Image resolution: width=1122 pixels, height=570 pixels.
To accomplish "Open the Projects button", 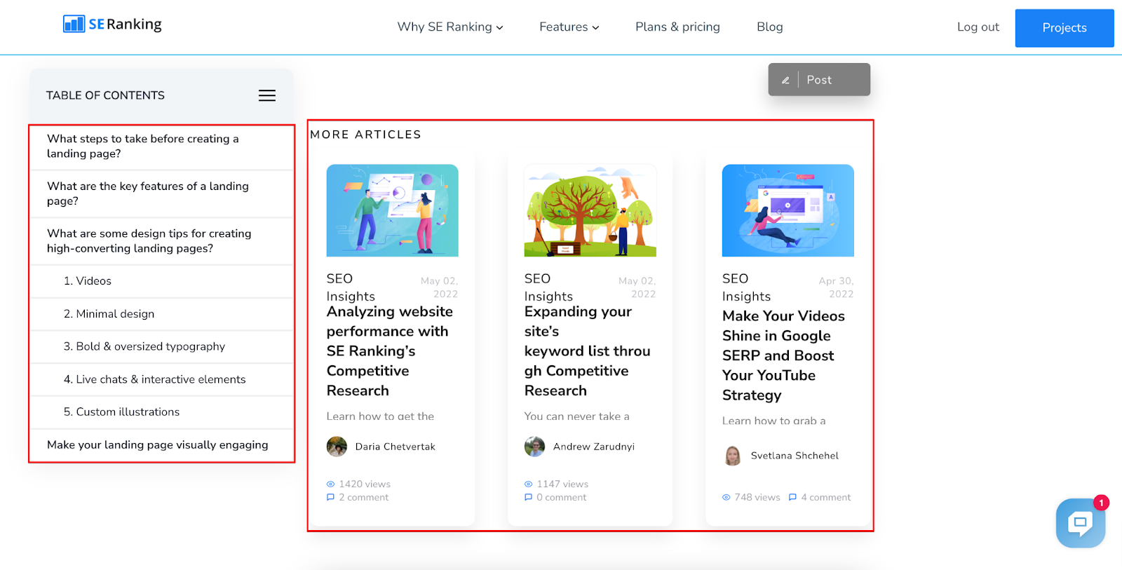I will pos(1064,28).
